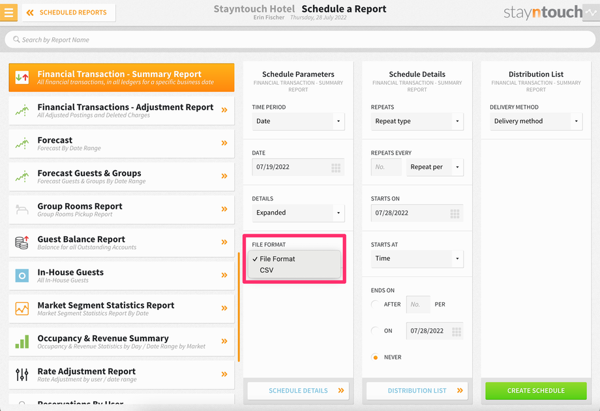Open the Details Expanded dropdown
Screen dimensions: 600x411
point(298,213)
